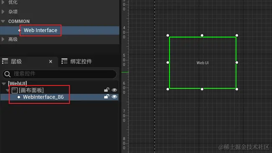272x153 pixels.
Task: Close the 层级 tab
Action: click(x=51, y=62)
